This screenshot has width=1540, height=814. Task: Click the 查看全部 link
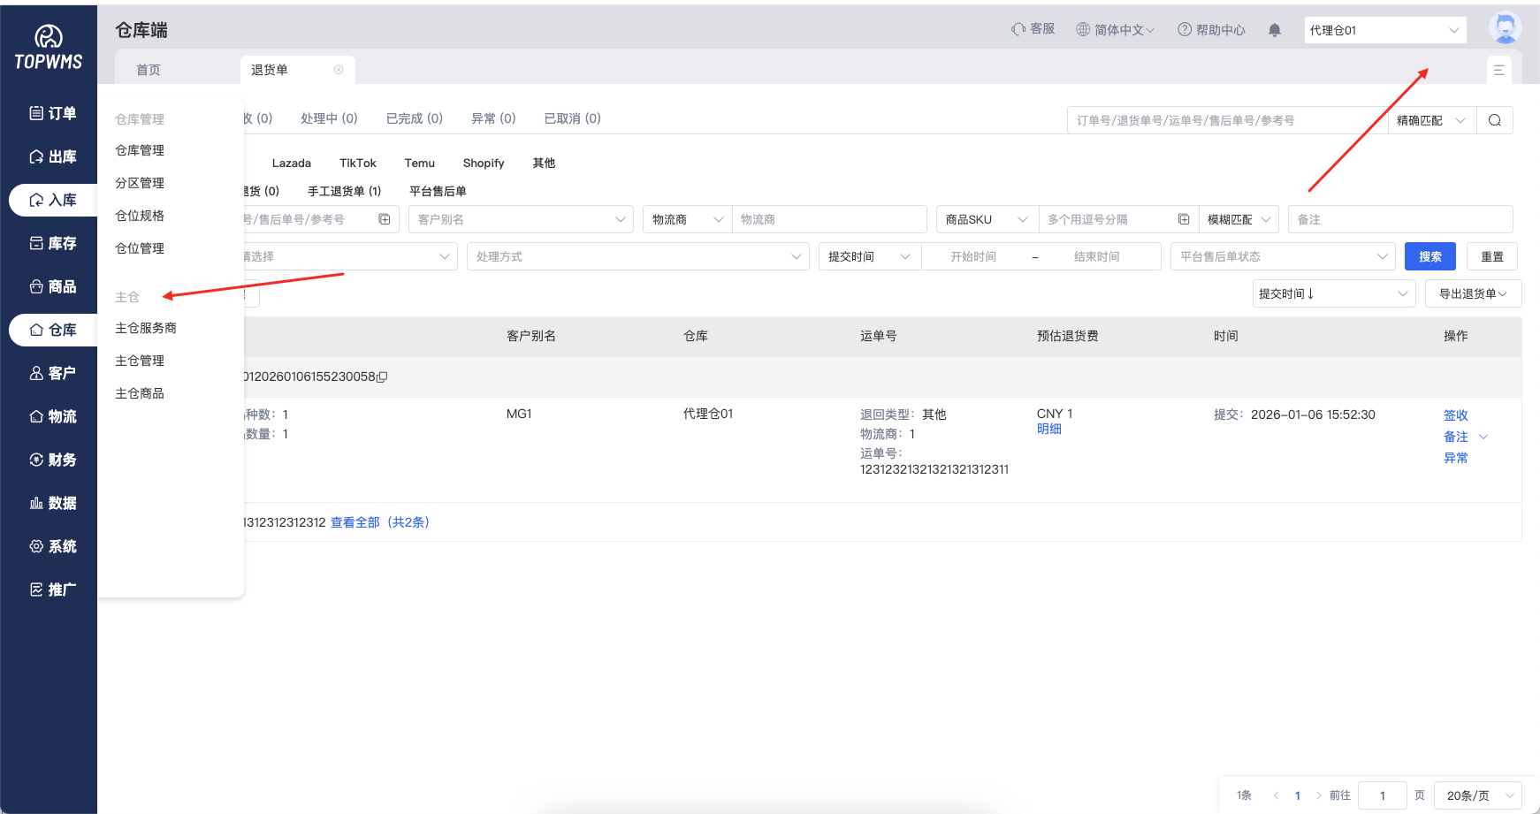[355, 522]
